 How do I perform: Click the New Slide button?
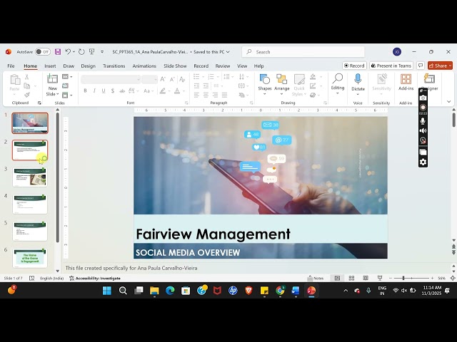52,85
